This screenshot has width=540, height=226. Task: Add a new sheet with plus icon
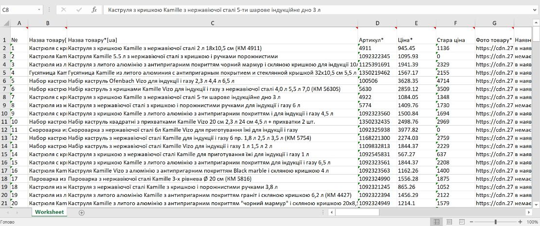81,212
